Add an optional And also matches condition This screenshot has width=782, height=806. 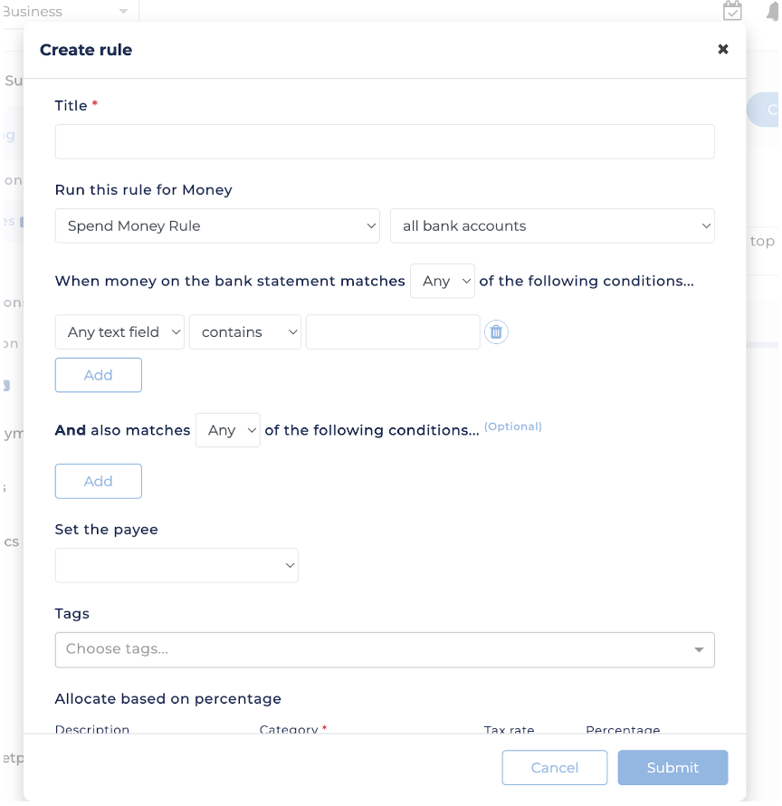(x=99, y=481)
